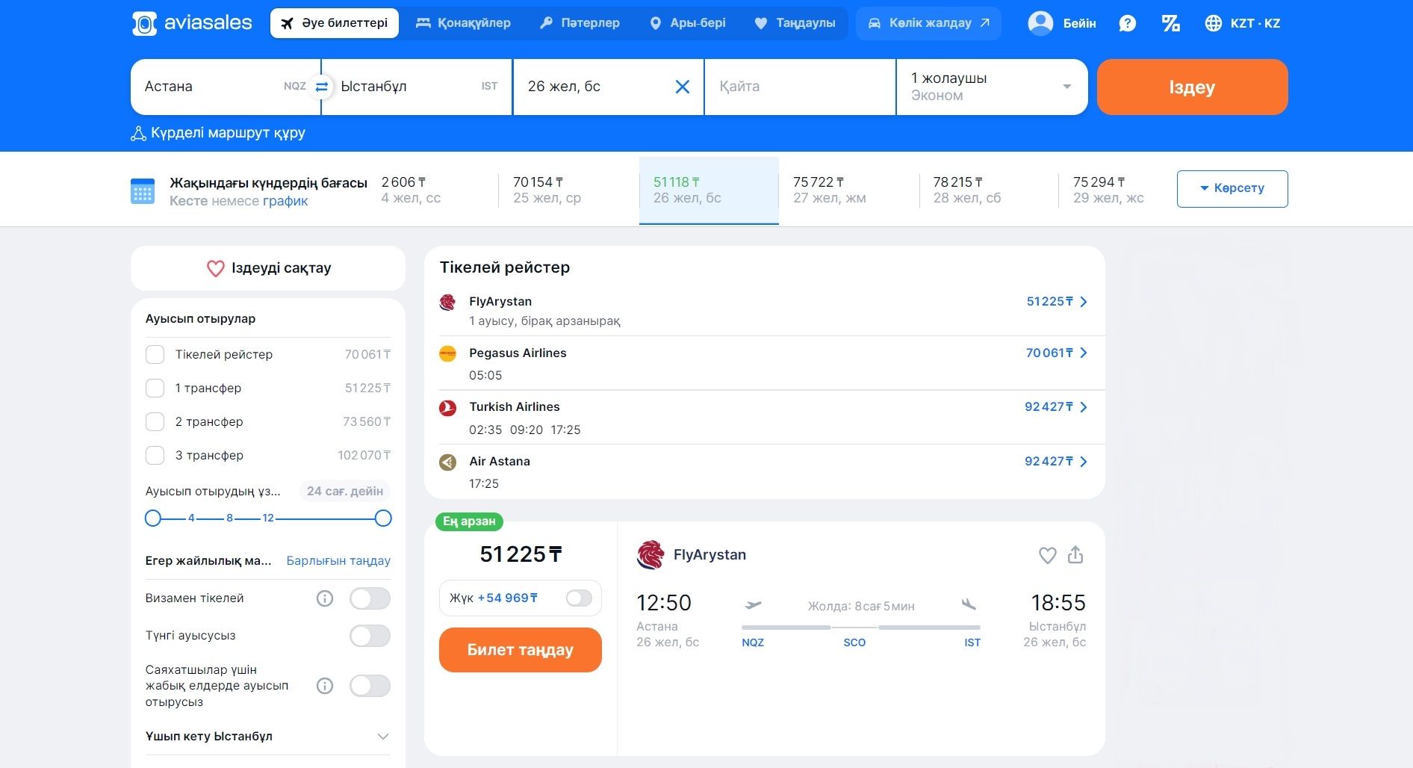Click the FlyArystan lion logo on ticket card

pyautogui.click(x=650, y=555)
